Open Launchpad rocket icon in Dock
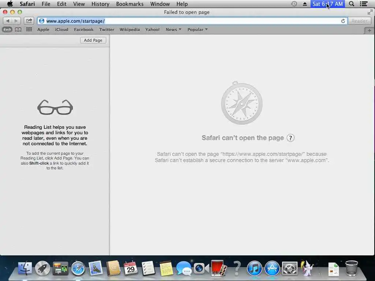 pyautogui.click(x=42, y=268)
